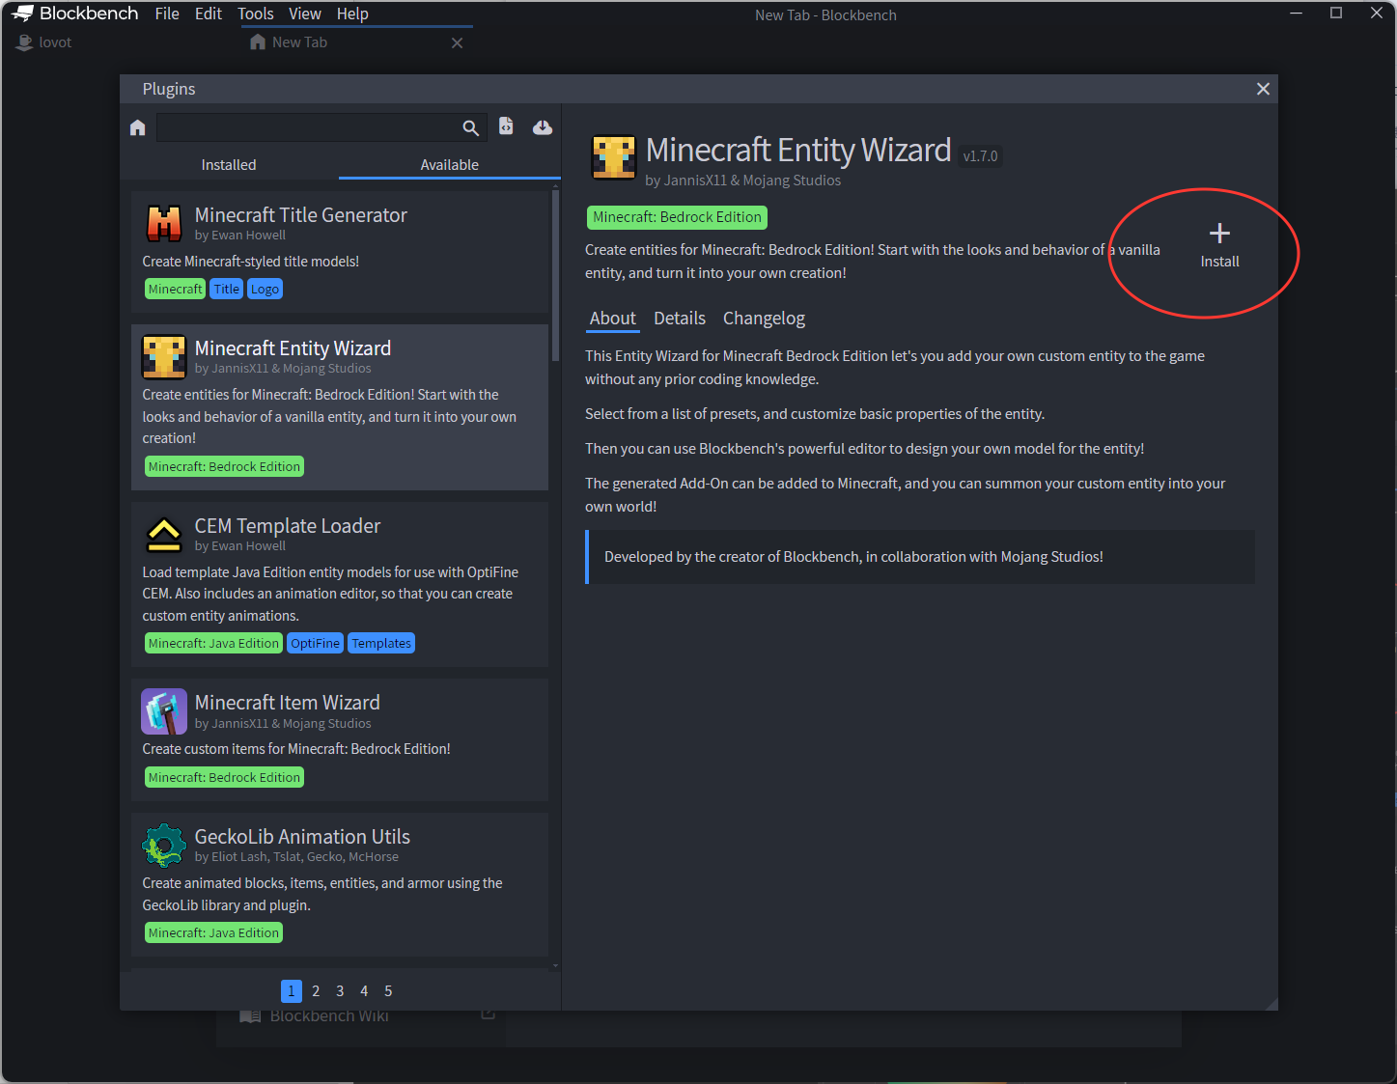Click Blockbench logo icon in title bar

pos(22,14)
